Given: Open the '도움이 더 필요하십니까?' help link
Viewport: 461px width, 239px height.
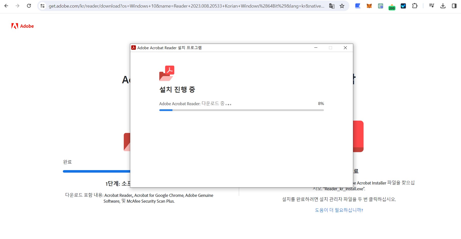Looking at the screenshot, I should coord(339,210).
